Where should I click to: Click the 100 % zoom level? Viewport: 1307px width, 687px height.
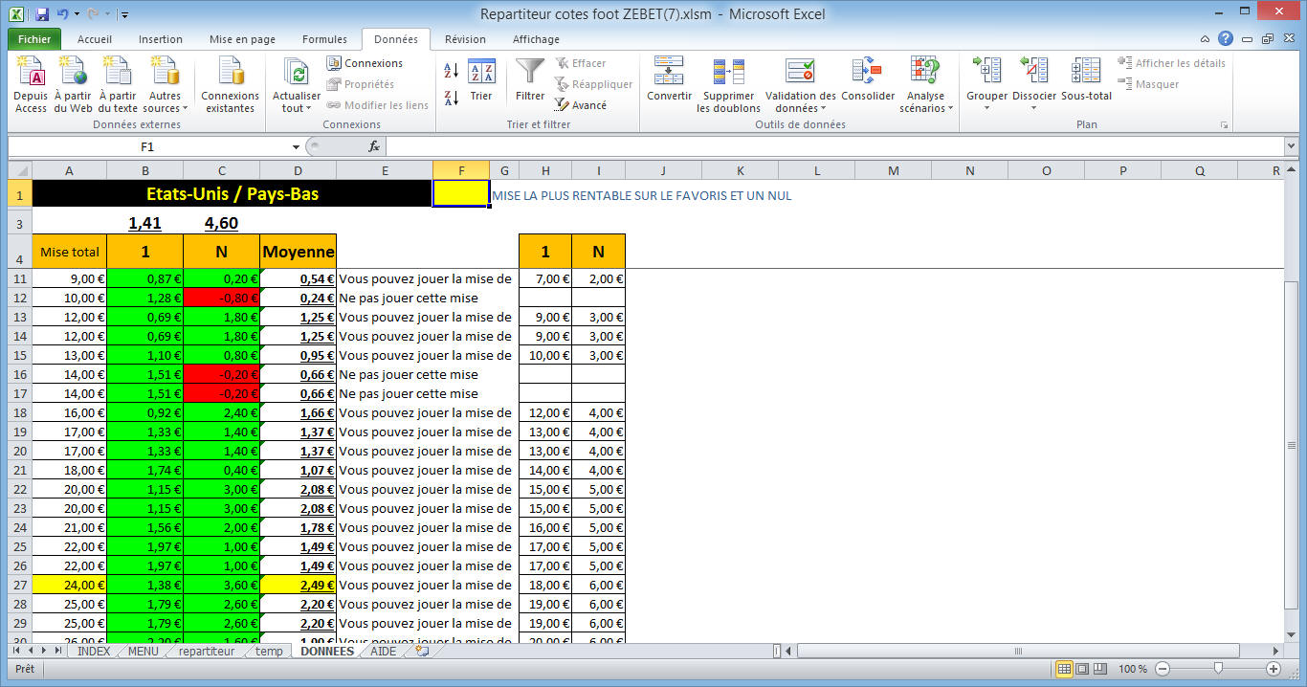(x=1133, y=669)
